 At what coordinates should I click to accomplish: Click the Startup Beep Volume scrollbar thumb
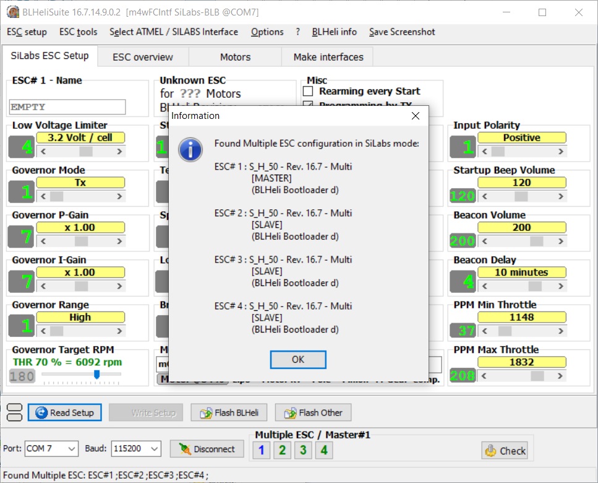521,196
